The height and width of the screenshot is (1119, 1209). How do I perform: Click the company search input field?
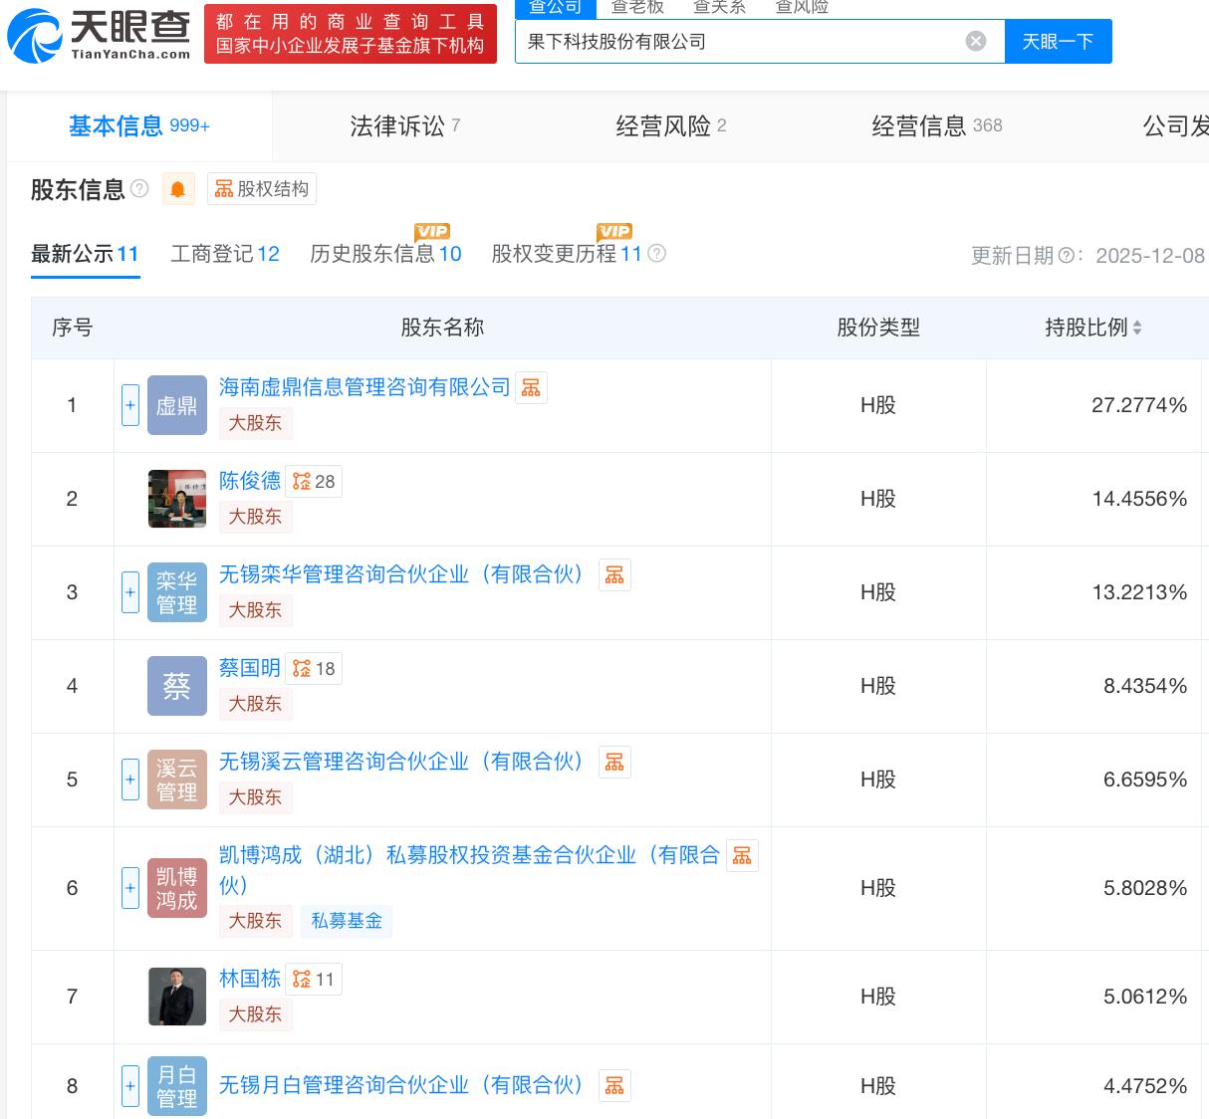point(737,41)
